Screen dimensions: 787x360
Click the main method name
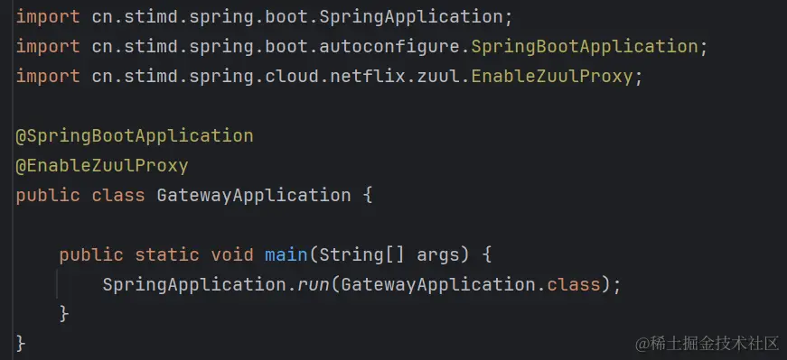[286, 254]
